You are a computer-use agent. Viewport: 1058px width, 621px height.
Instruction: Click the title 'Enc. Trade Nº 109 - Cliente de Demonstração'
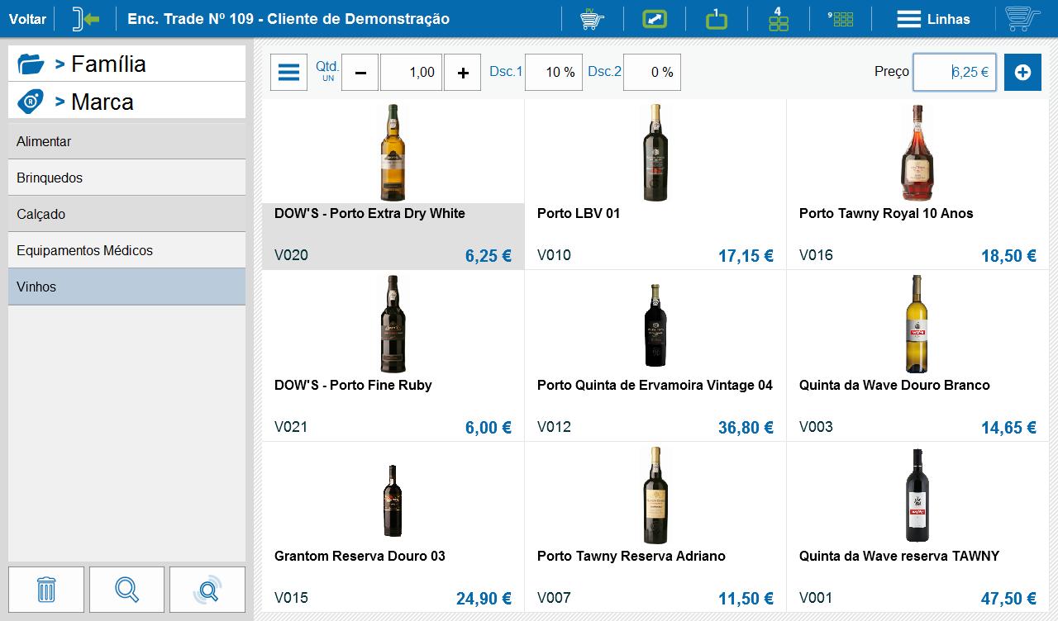[x=288, y=19]
